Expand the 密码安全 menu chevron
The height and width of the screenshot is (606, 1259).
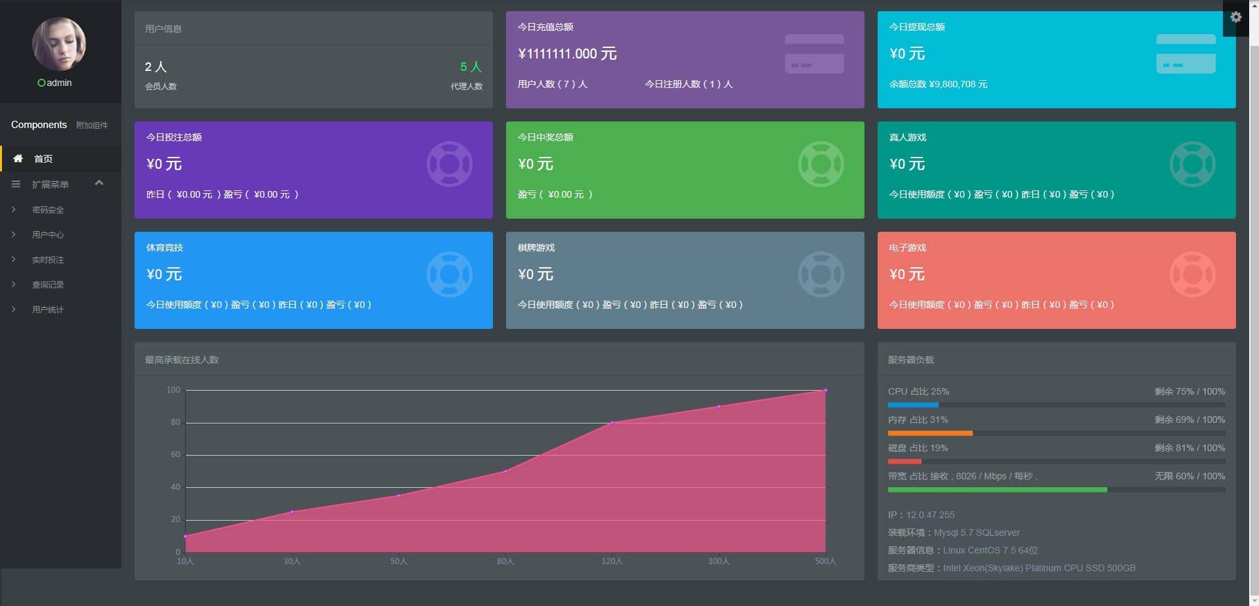pos(14,209)
